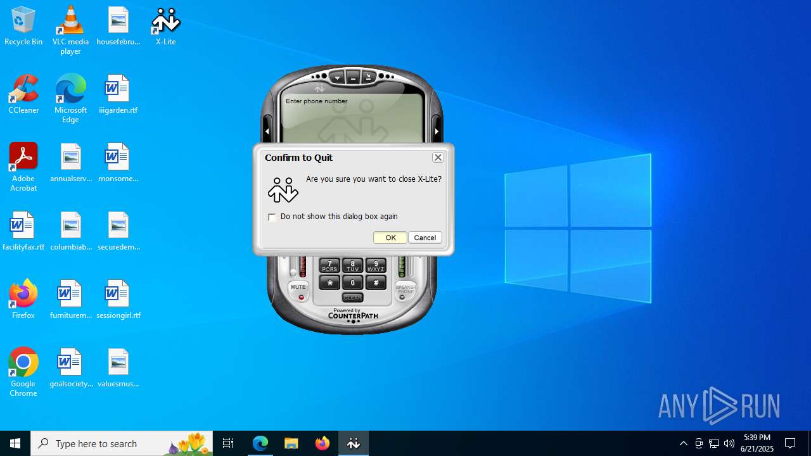The height and width of the screenshot is (456, 811).
Task: Hit the CLEAR key below dialpad
Action: [x=353, y=297]
